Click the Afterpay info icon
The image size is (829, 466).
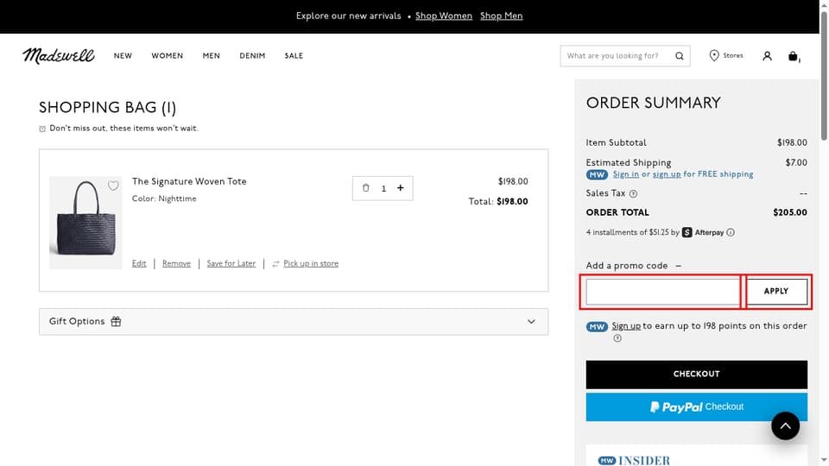click(731, 232)
